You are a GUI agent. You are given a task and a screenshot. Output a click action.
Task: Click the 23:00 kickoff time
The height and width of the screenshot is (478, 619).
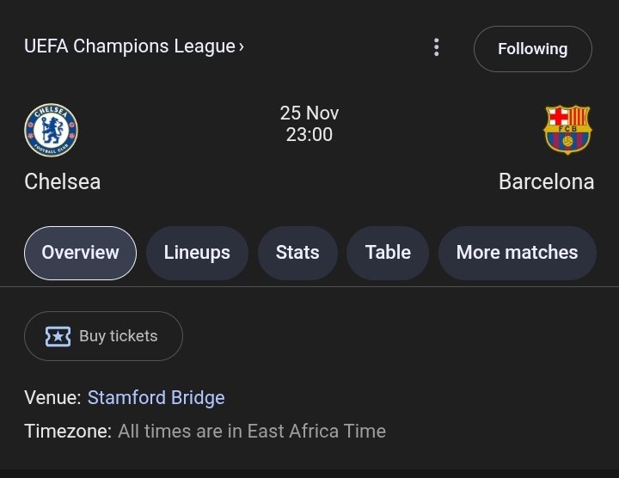point(309,135)
